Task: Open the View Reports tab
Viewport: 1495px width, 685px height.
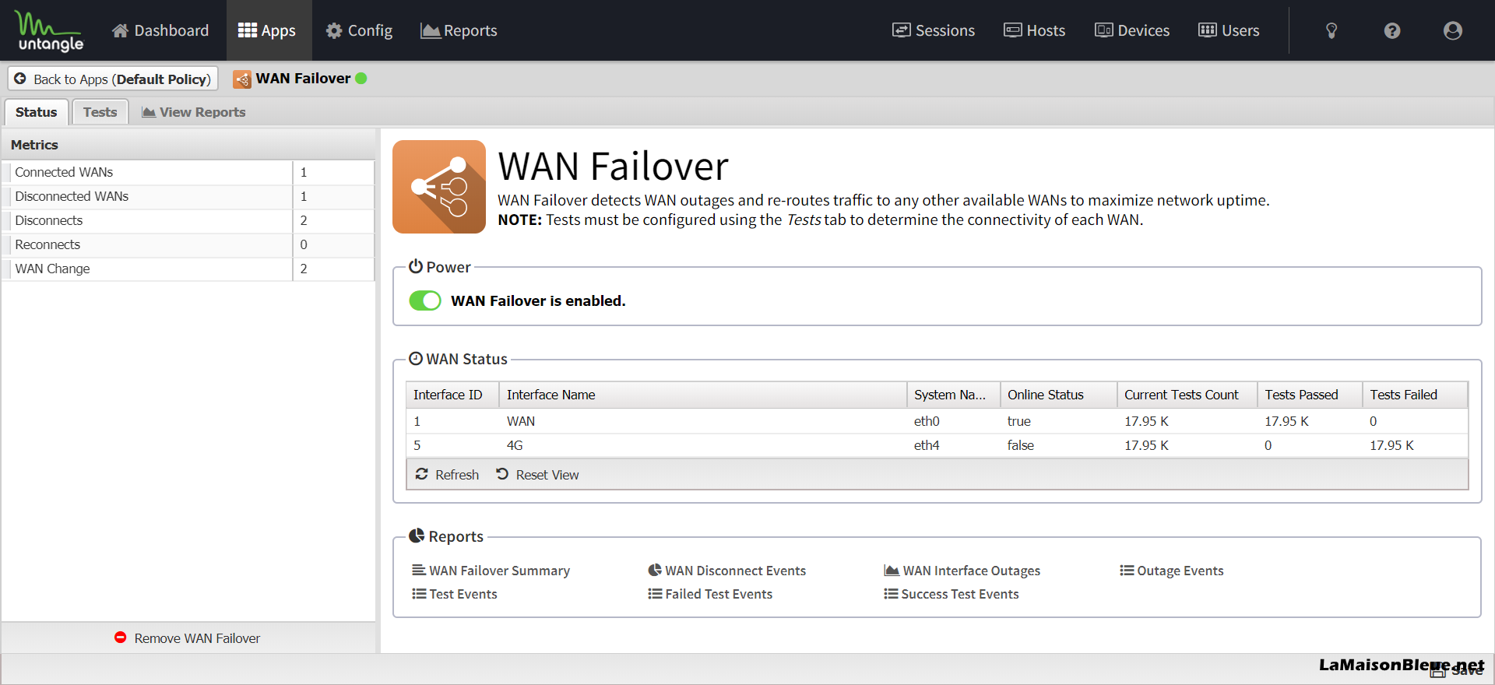Action: (x=194, y=112)
